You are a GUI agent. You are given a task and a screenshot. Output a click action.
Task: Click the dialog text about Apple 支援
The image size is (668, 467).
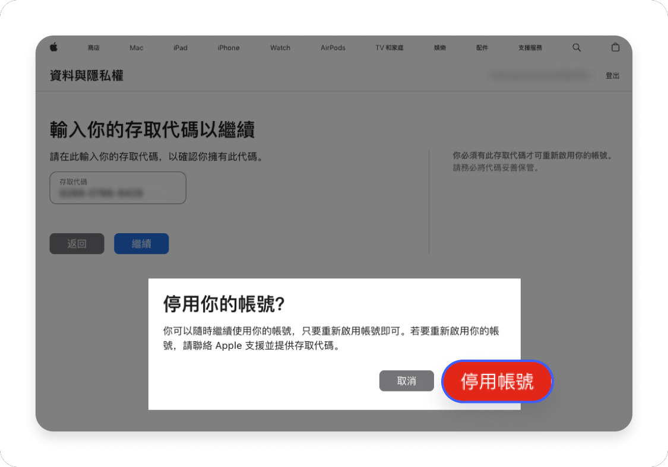point(331,338)
